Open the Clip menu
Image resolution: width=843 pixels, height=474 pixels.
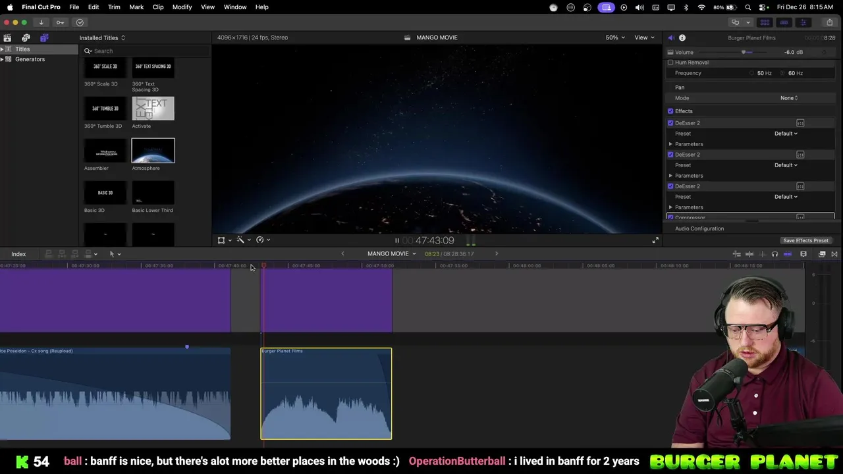pyautogui.click(x=158, y=7)
